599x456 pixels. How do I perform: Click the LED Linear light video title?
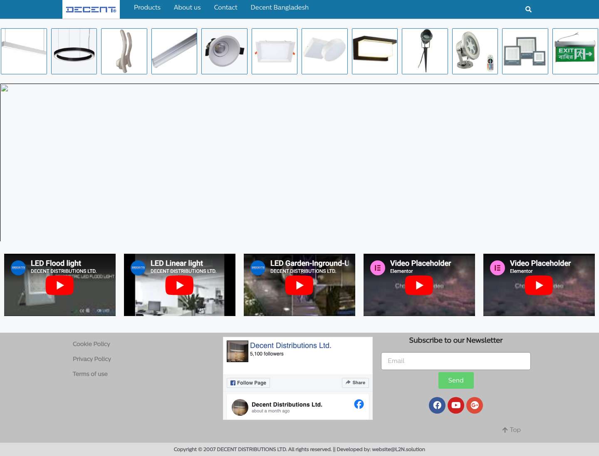click(x=177, y=263)
